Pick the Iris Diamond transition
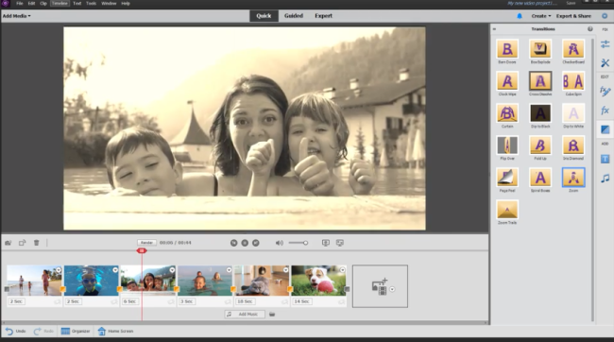 [x=573, y=145]
